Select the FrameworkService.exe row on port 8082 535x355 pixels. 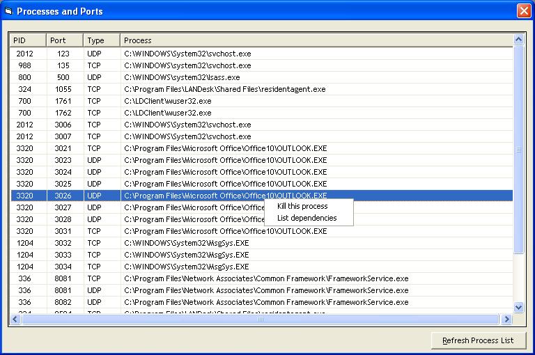265,302
